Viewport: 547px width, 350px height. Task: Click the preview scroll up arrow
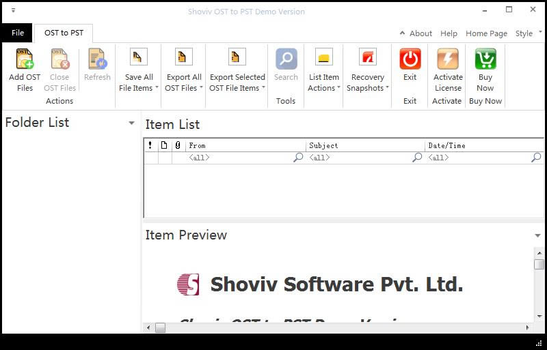click(x=539, y=253)
